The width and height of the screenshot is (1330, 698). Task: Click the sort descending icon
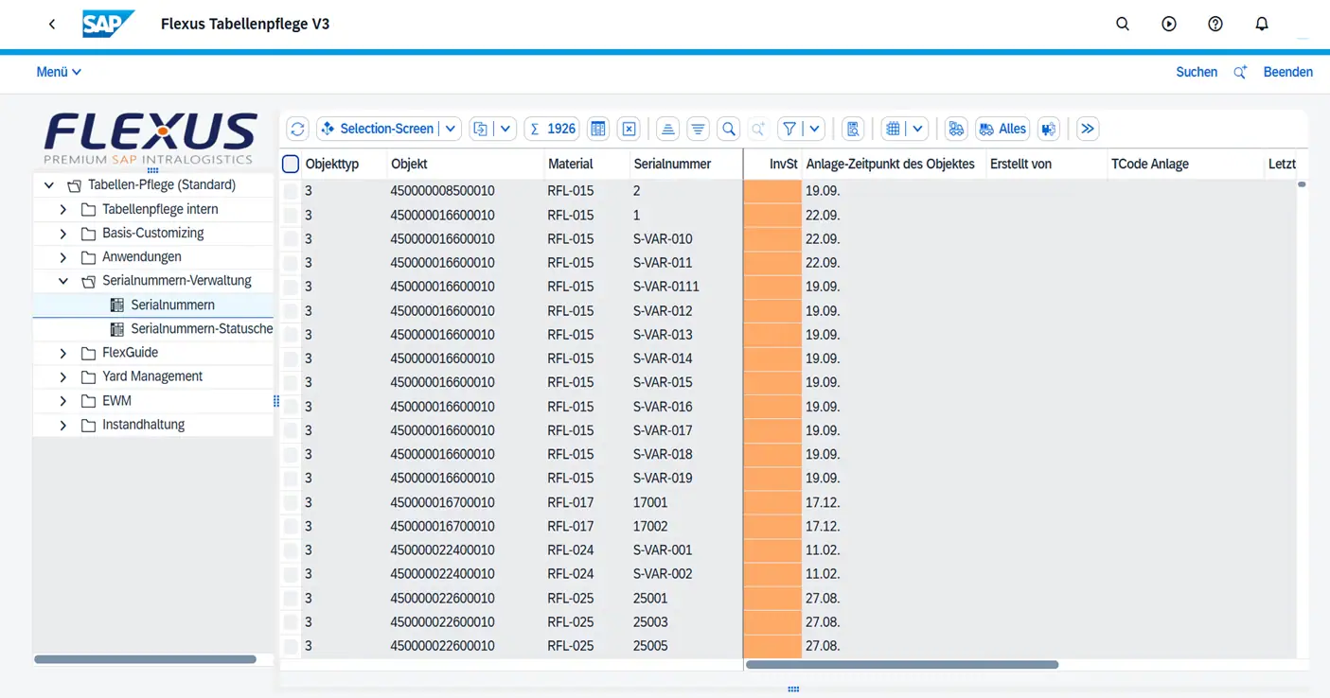(698, 129)
